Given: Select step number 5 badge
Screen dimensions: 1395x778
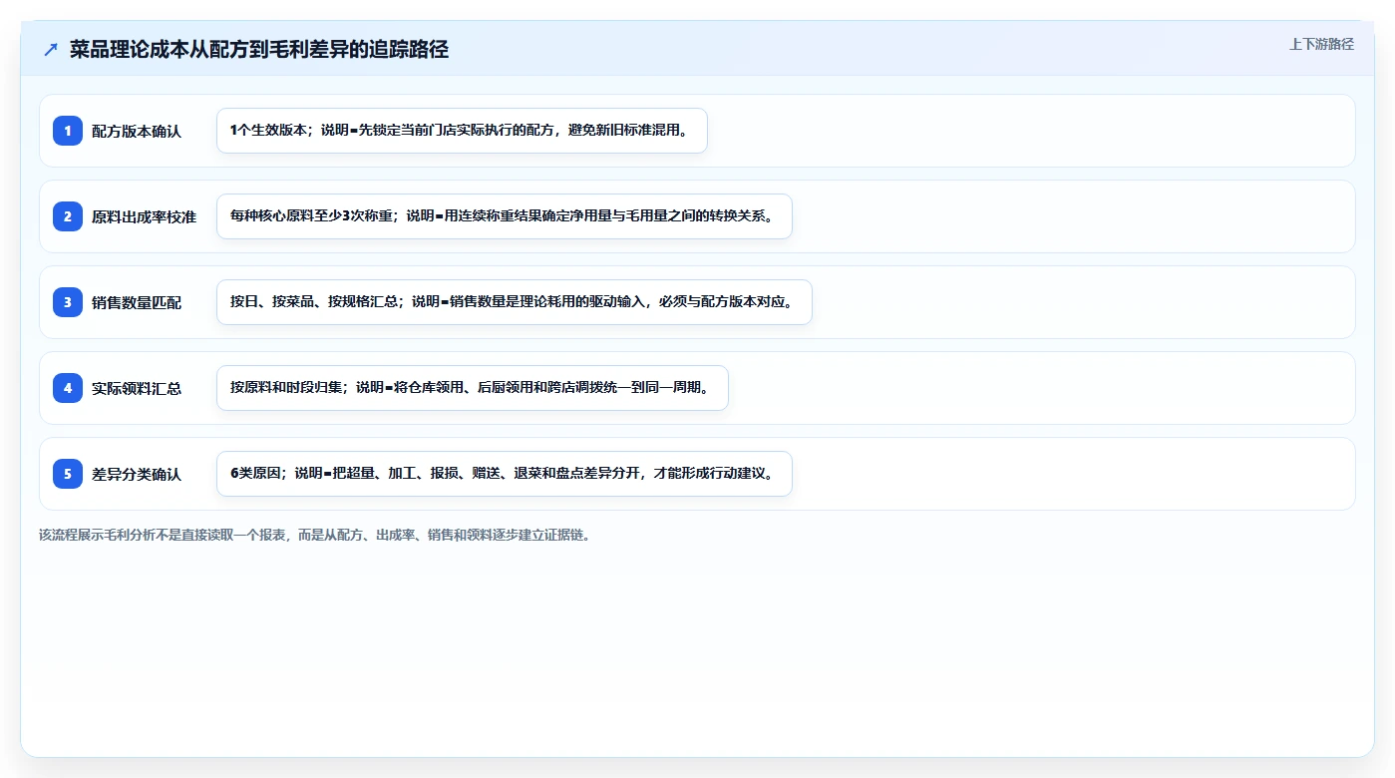Looking at the screenshot, I should [x=68, y=474].
